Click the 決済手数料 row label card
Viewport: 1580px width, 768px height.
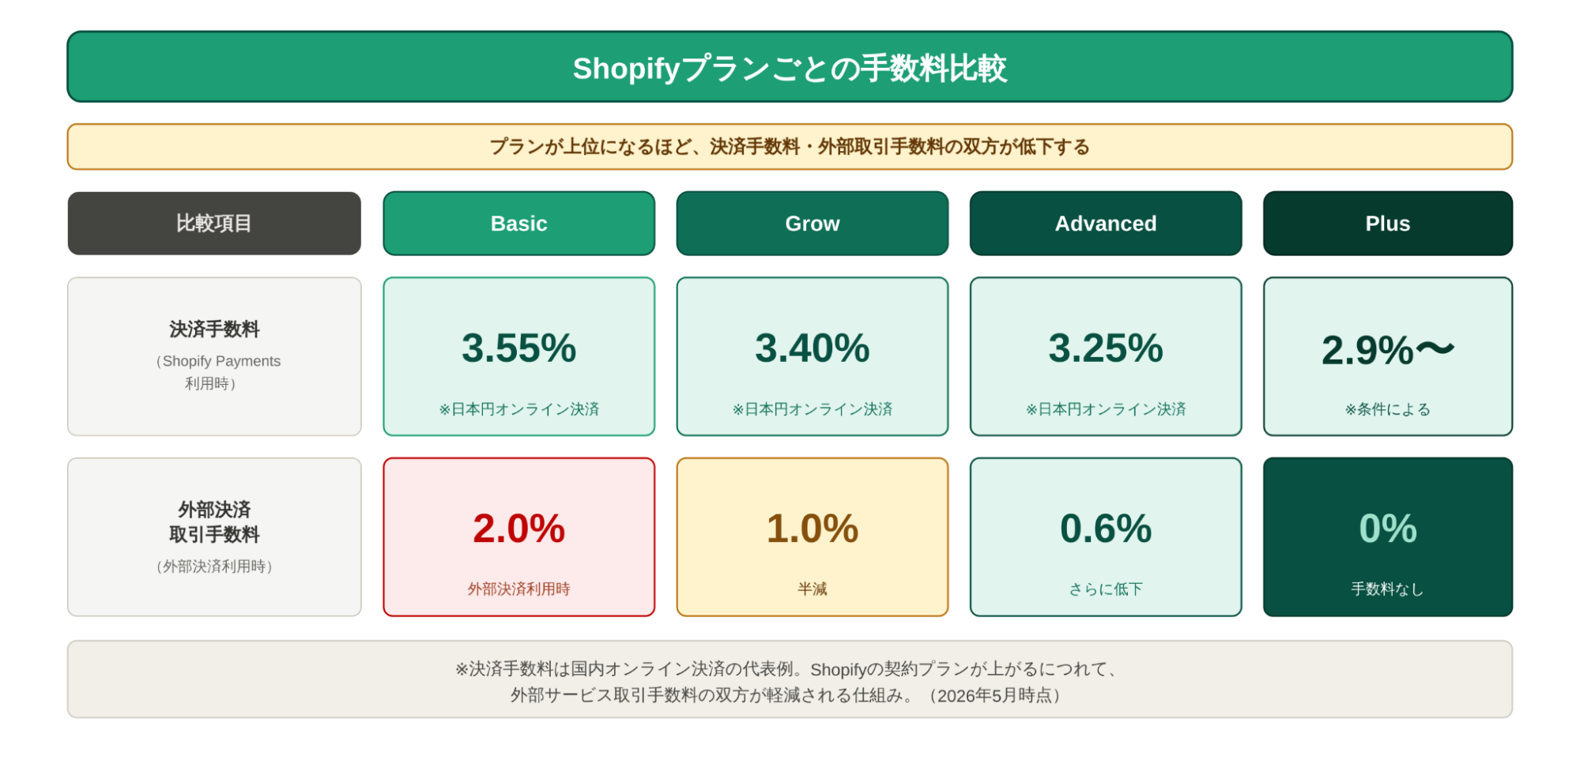[x=214, y=356]
